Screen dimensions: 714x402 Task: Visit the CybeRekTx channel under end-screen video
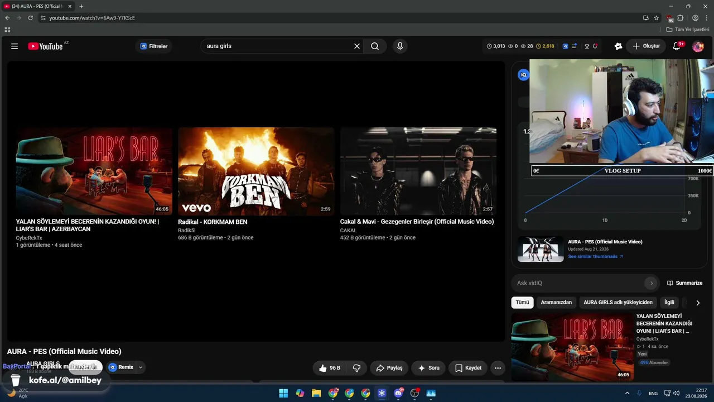point(29,238)
